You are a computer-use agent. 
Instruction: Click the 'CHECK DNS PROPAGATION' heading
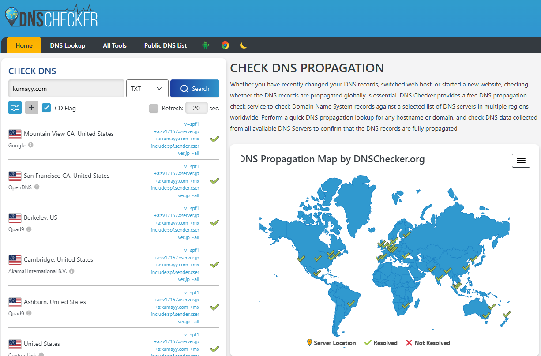tap(307, 68)
